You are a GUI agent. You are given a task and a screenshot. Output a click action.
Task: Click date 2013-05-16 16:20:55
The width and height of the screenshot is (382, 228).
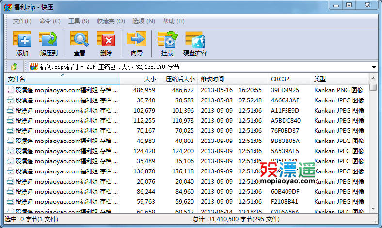point(231,90)
